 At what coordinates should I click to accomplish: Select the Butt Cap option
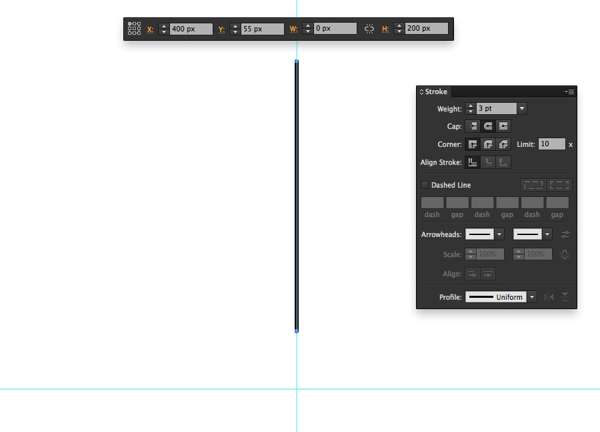pos(472,126)
